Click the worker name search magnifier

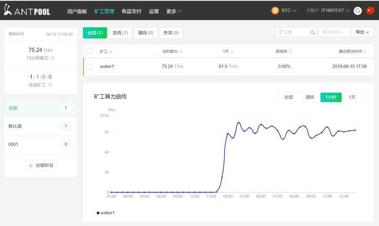(312, 32)
